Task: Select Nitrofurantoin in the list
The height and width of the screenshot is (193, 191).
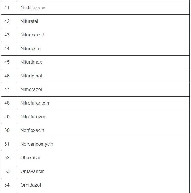Action: [35, 103]
